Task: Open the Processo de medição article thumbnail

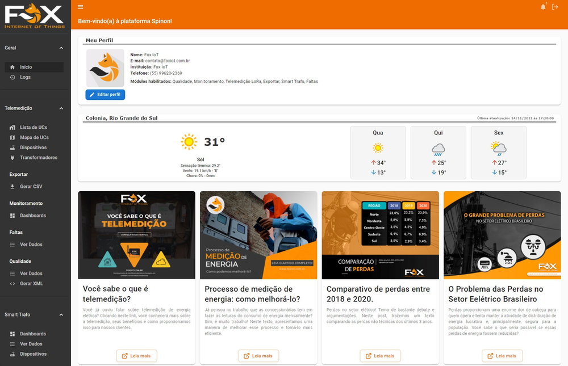Action: pyautogui.click(x=258, y=235)
